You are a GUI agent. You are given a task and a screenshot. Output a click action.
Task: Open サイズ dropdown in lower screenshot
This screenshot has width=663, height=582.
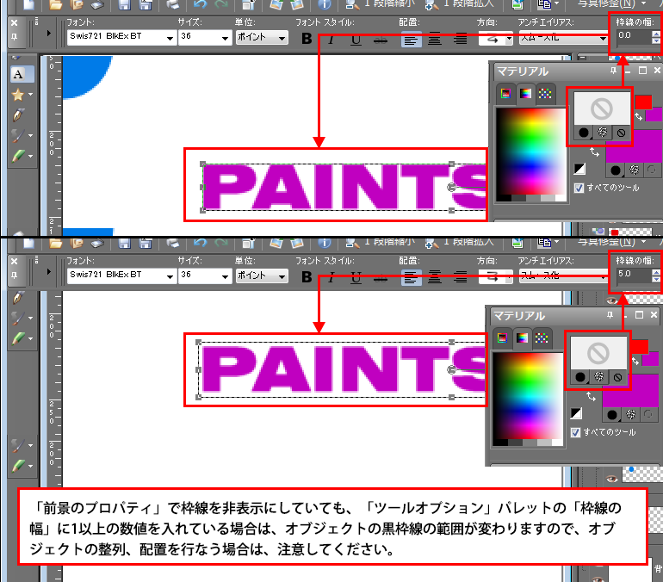(x=225, y=276)
